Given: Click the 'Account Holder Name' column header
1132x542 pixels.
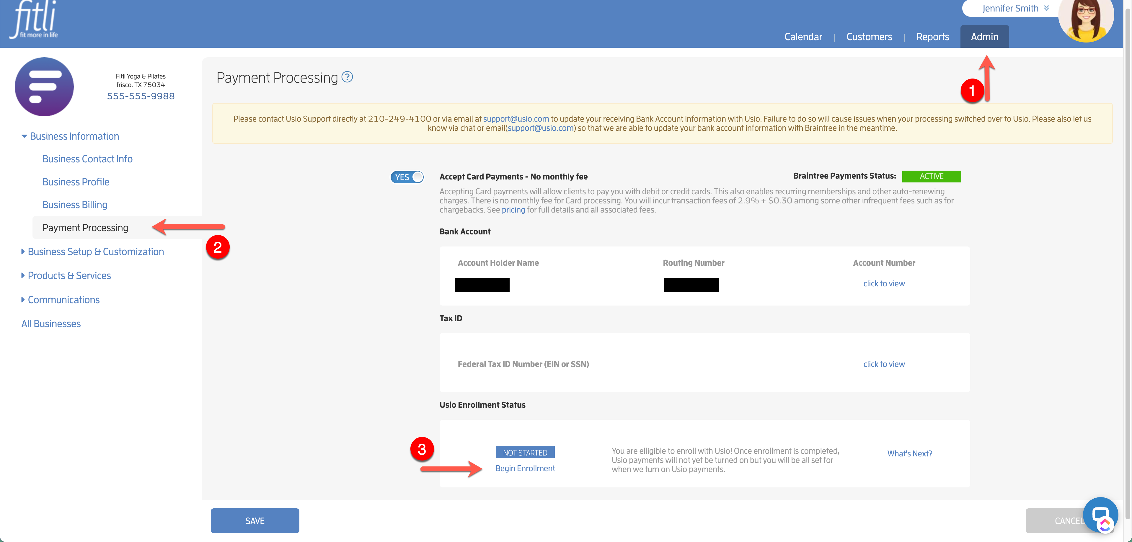Looking at the screenshot, I should [498, 263].
